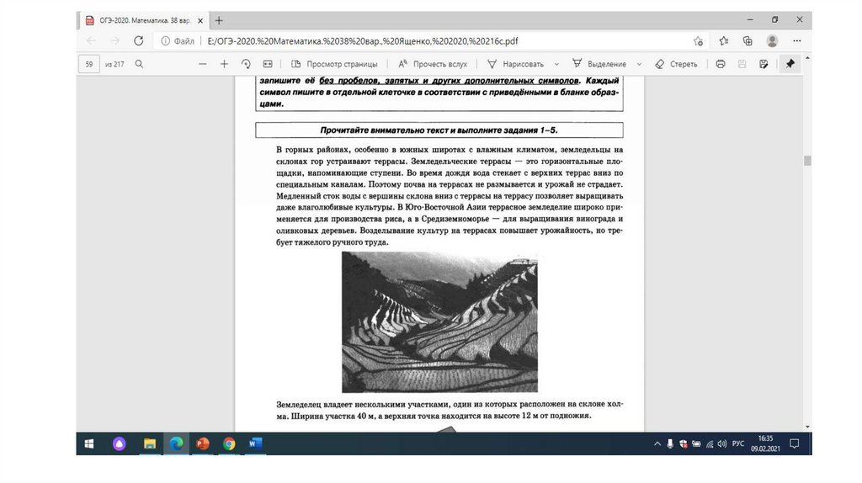862x483 pixels.
Task: Open the favorites list
Action: (x=724, y=41)
